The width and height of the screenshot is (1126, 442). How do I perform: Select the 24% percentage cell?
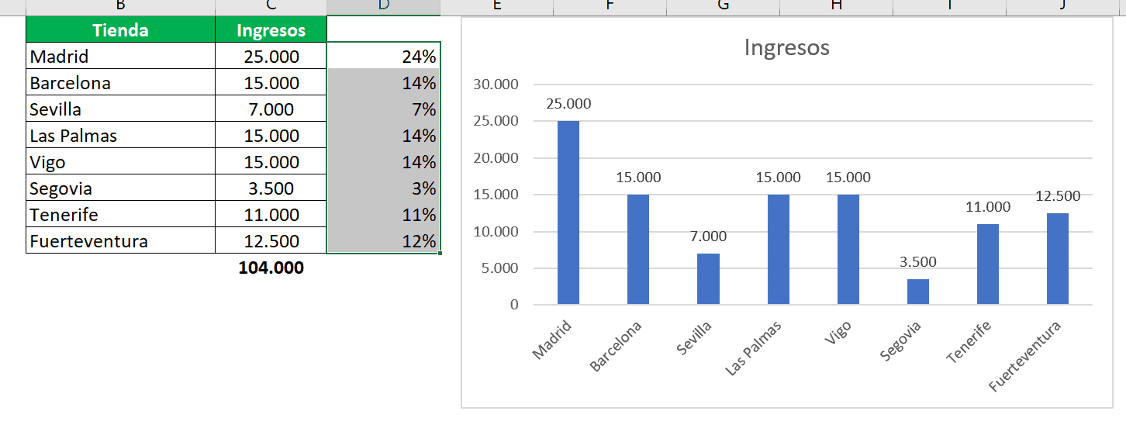tap(384, 56)
